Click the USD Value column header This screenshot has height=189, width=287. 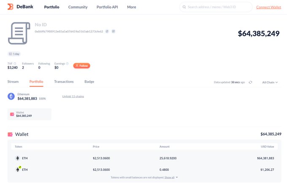[x=268, y=146]
